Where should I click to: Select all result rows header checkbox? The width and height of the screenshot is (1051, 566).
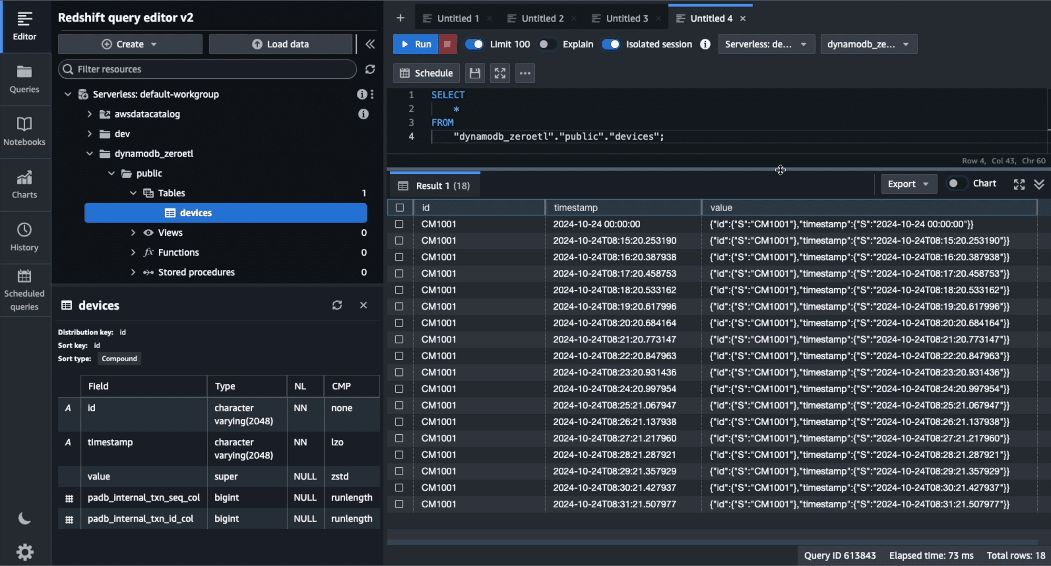399,207
